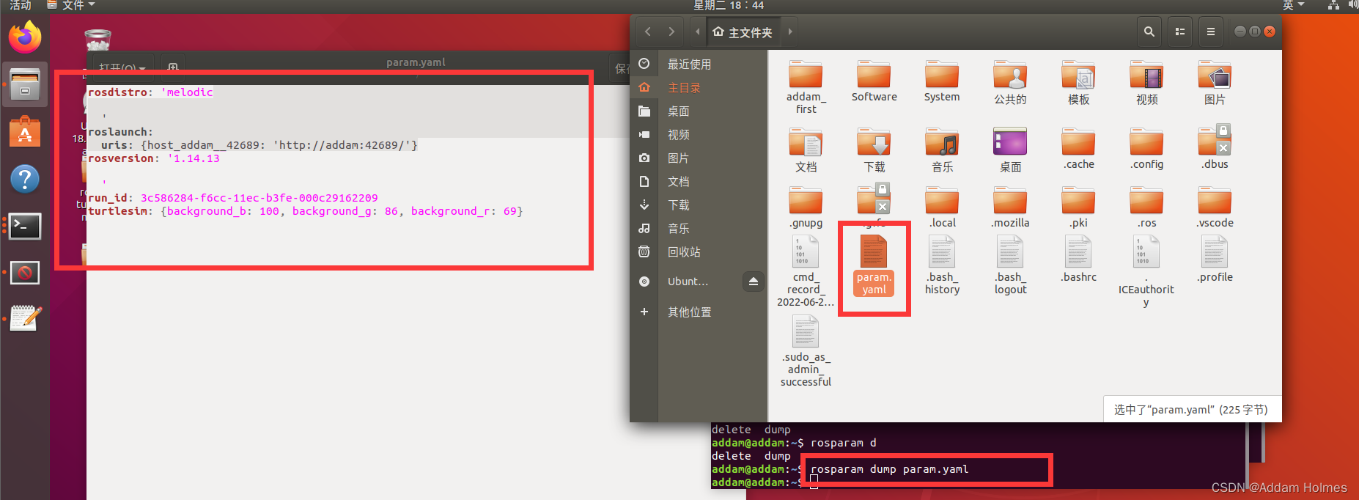Select the cmd_record file

click(806, 271)
